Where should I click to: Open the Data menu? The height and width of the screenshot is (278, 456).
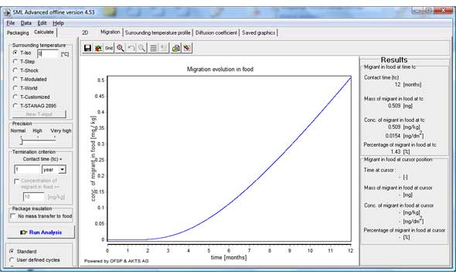26,23
